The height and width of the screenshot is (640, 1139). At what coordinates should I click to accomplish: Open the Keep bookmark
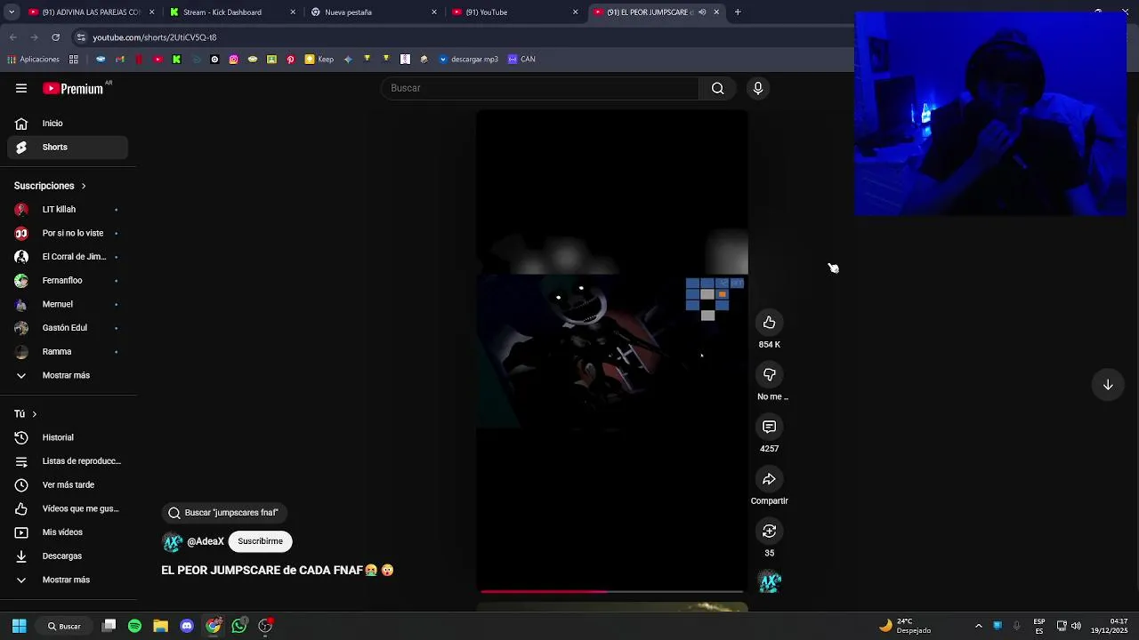coord(319,60)
